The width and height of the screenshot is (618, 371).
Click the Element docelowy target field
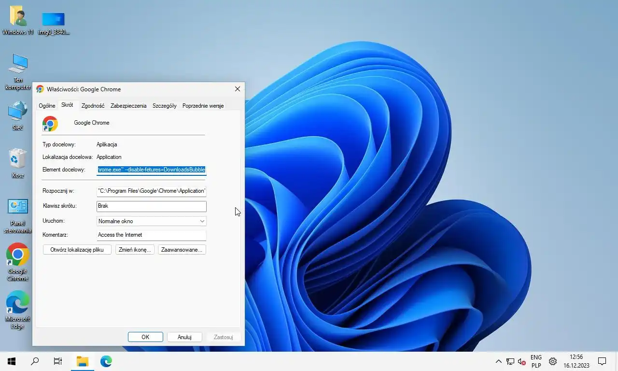[x=152, y=170]
